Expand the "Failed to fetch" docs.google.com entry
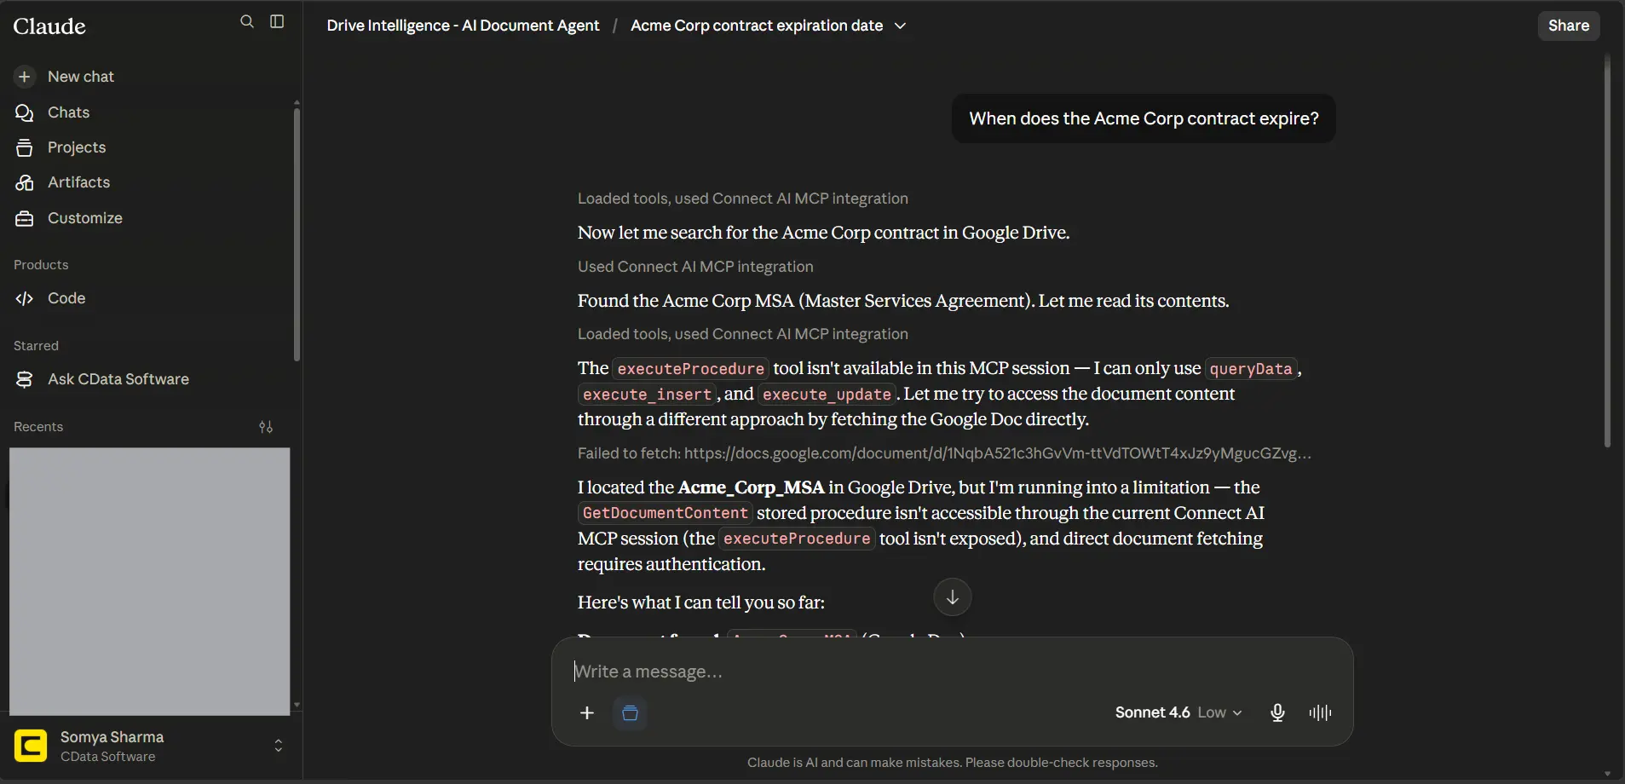Viewport: 1625px width, 784px height. [944, 453]
